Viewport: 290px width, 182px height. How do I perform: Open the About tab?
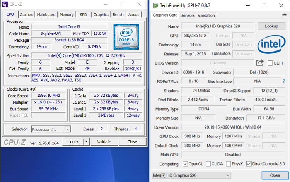coord(133,15)
